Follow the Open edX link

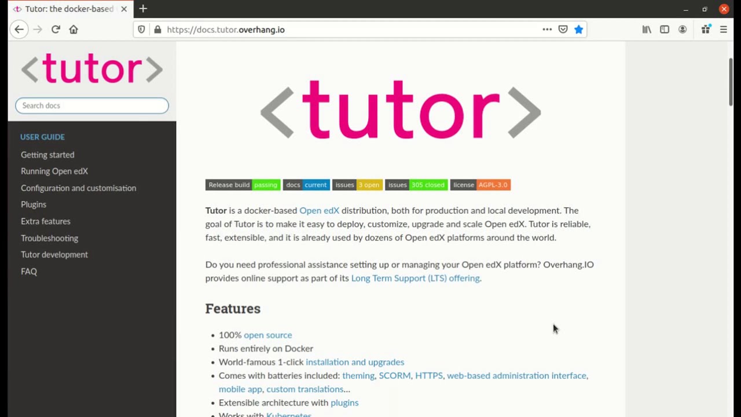tap(319, 211)
